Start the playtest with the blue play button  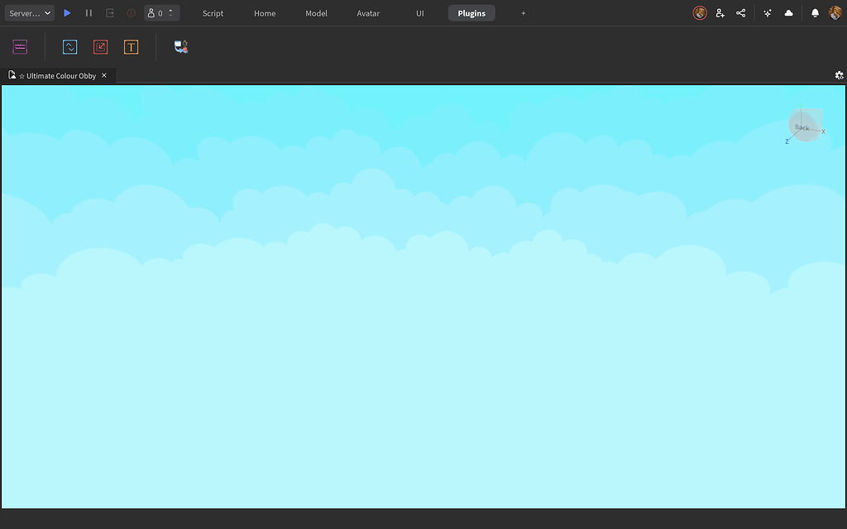67,13
